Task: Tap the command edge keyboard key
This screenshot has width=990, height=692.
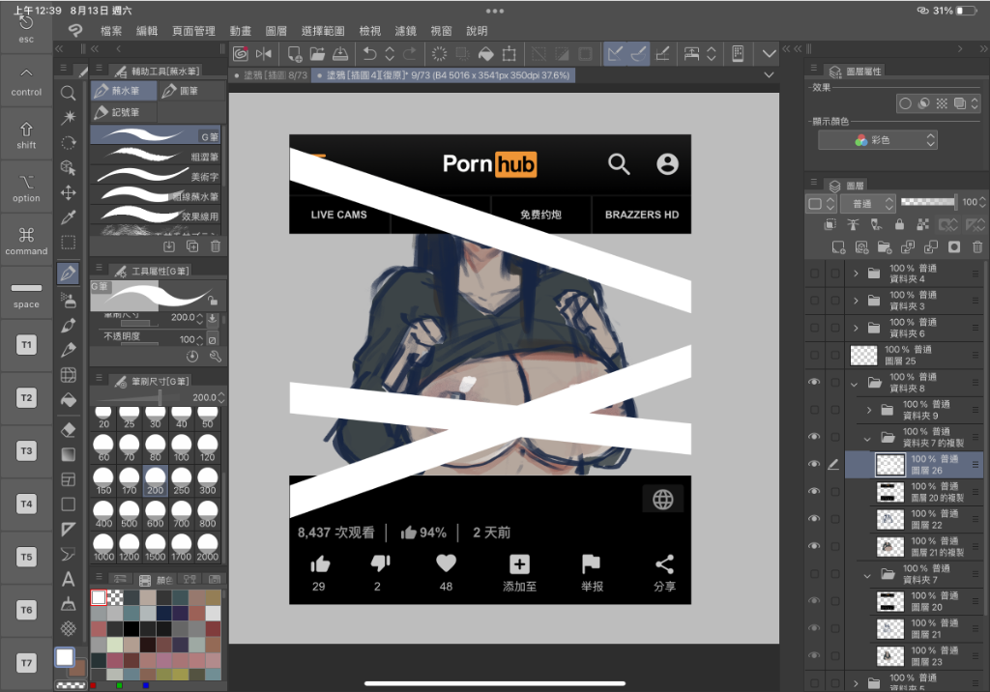Action: click(26, 240)
